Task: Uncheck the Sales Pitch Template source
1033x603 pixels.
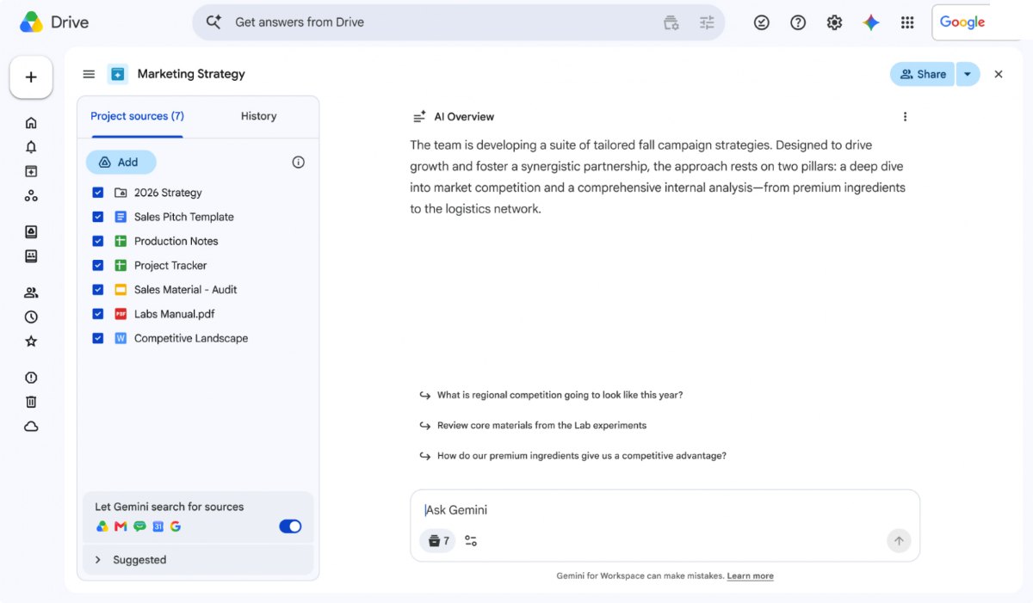Action: pyautogui.click(x=98, y=217)
